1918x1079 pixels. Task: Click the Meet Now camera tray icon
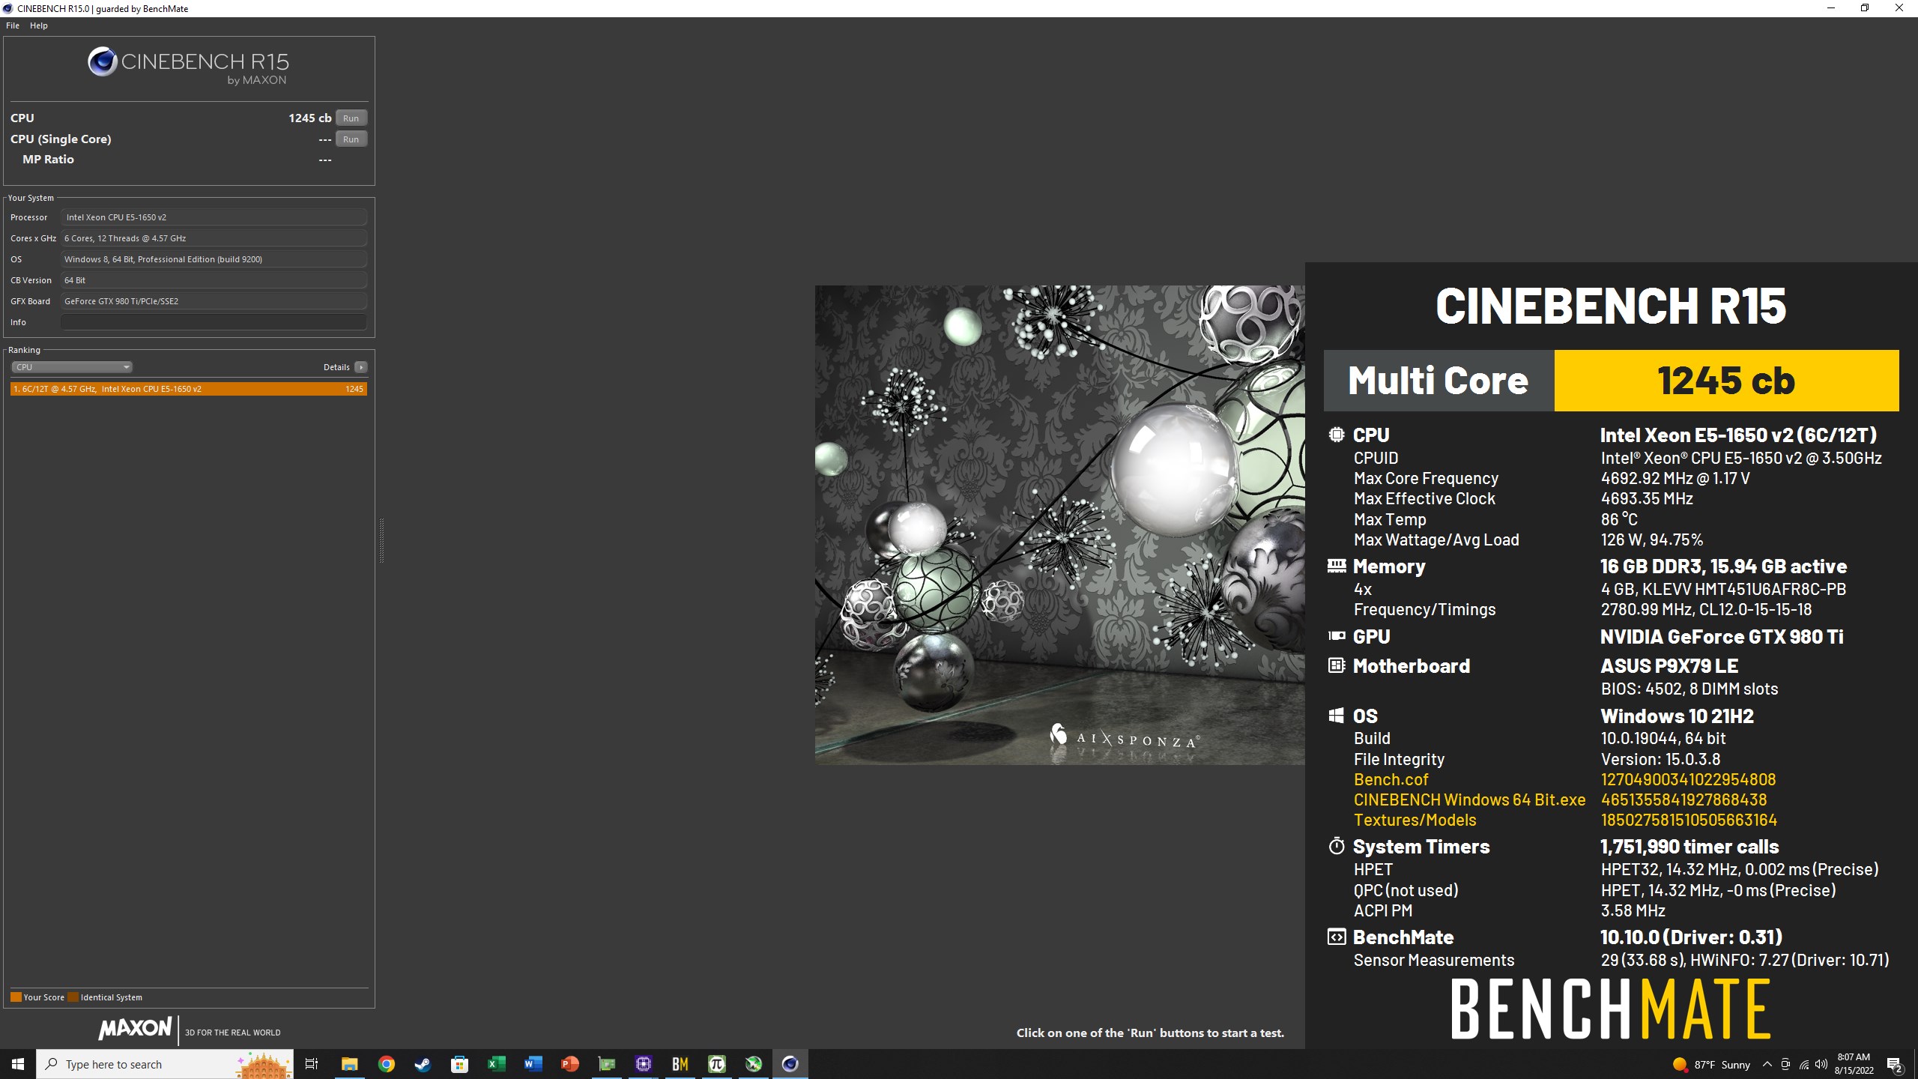[1785, 1064]
